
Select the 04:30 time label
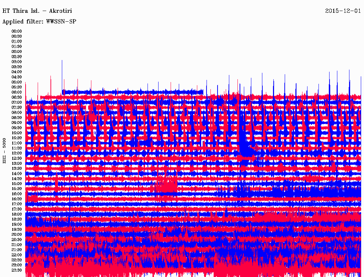point(17,77)
